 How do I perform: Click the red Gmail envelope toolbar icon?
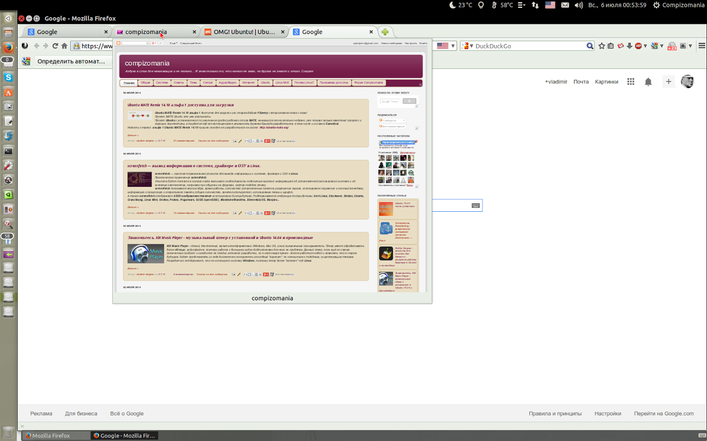click(620, 46)
